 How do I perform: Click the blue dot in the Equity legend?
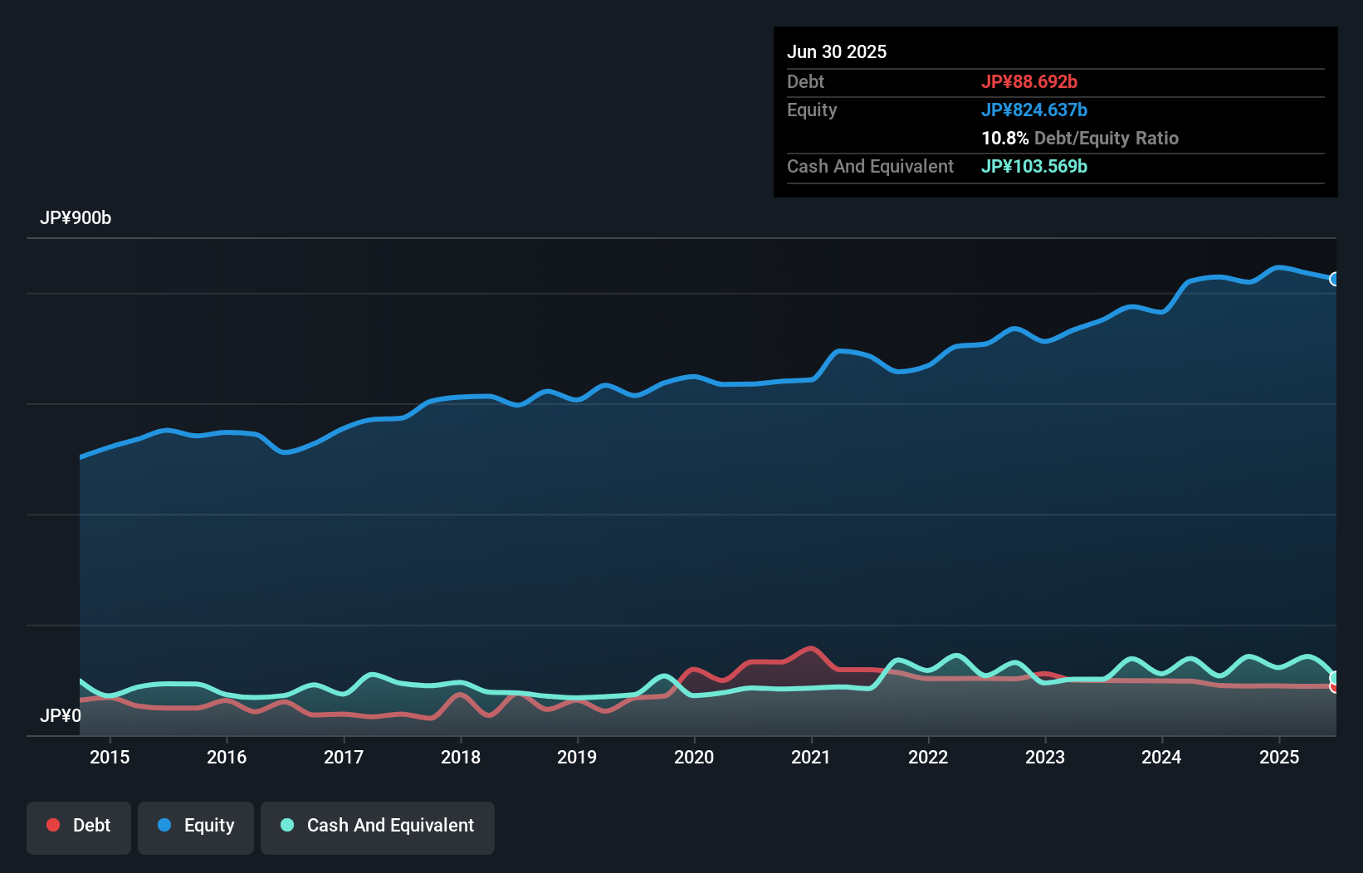pyautogui.click(x=164, y=825)
